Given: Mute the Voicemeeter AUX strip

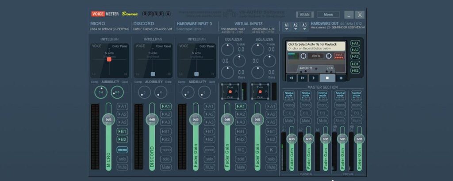Looking at the screenshot, I should click(x=271, y=167).
